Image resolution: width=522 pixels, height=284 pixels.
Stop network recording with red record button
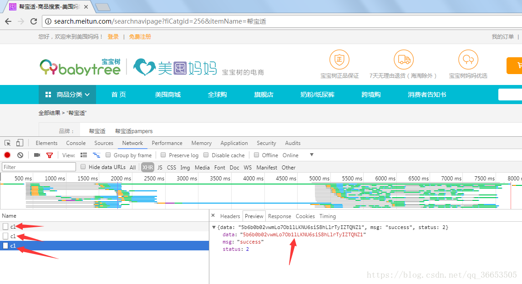point(7,155)
